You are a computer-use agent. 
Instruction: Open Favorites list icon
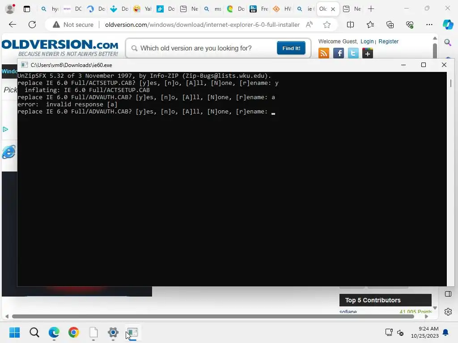370,25
